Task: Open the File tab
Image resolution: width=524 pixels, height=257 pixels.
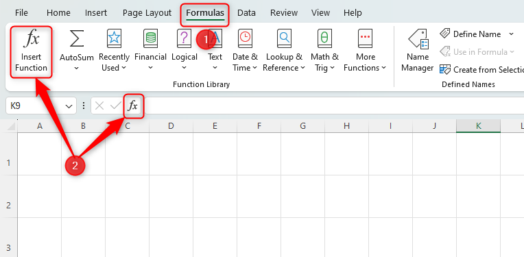Action: click(x=21, y=13)
